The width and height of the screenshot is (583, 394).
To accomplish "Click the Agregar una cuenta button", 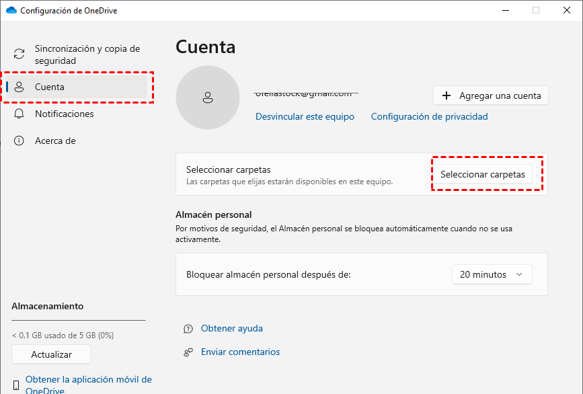I will pos(490,95).
